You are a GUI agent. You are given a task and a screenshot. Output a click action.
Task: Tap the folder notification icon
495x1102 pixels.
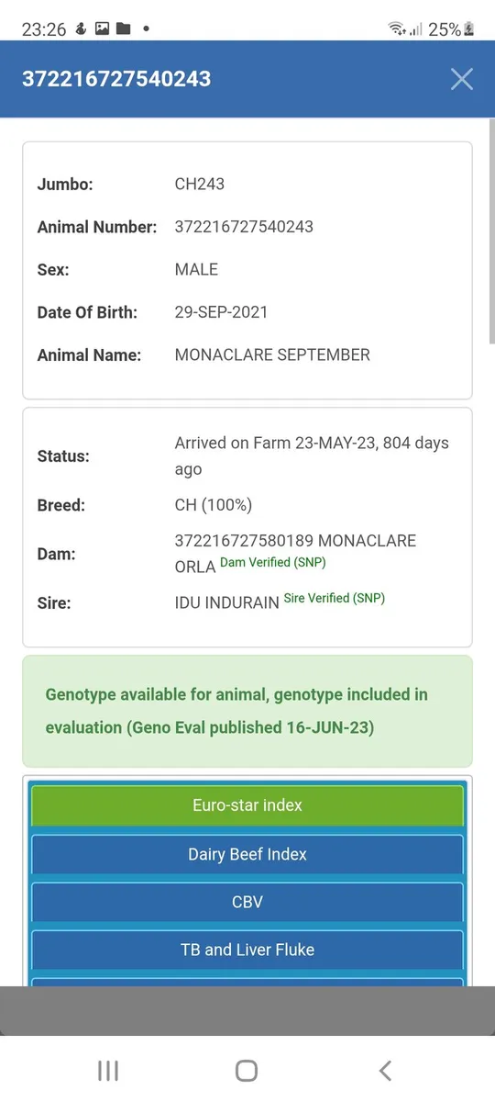coord(124,29)
